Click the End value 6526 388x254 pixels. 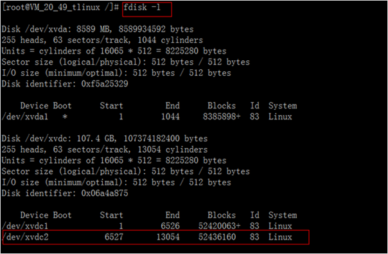170,226
